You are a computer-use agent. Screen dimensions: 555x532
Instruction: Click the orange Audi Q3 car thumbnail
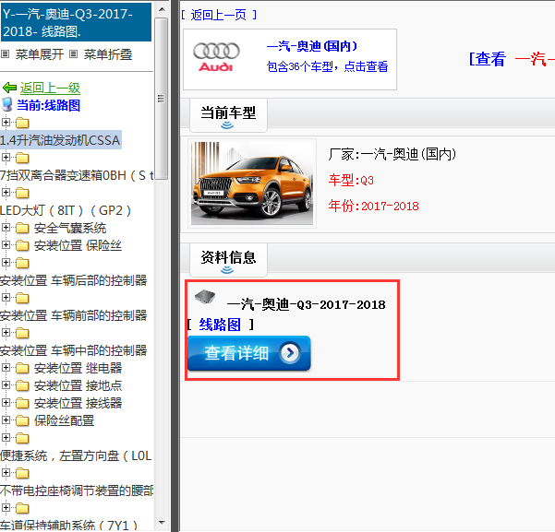252,183
